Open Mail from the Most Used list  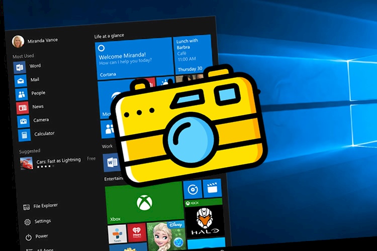click(x=27, y=80)
